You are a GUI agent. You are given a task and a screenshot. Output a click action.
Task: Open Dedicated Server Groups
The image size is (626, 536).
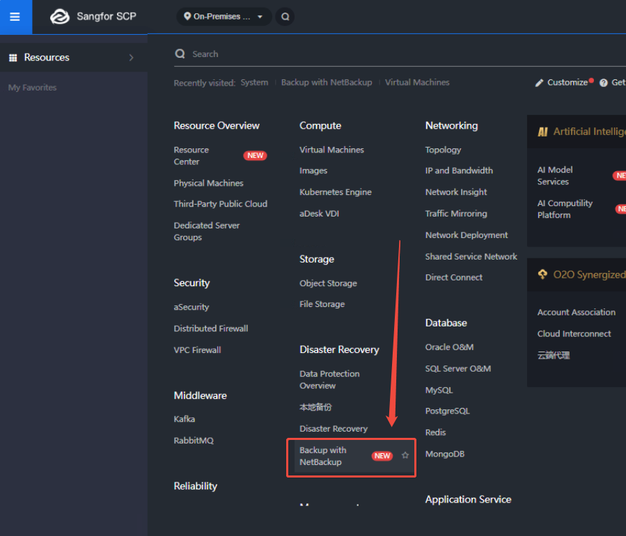coord(207,232)
